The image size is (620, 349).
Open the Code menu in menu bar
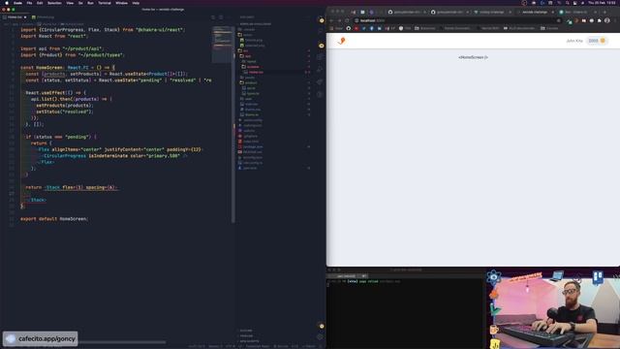click(17, 3)
